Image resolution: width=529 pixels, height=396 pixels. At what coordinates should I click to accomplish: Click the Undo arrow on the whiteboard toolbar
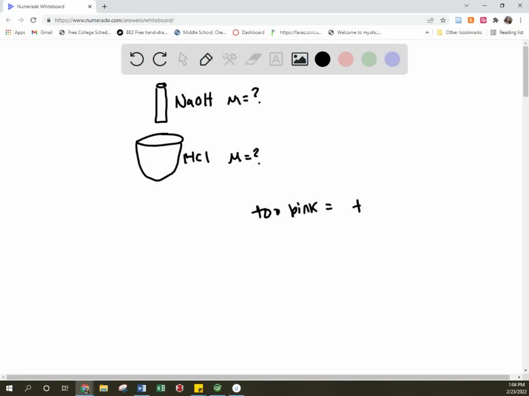[x=136, y=59]
